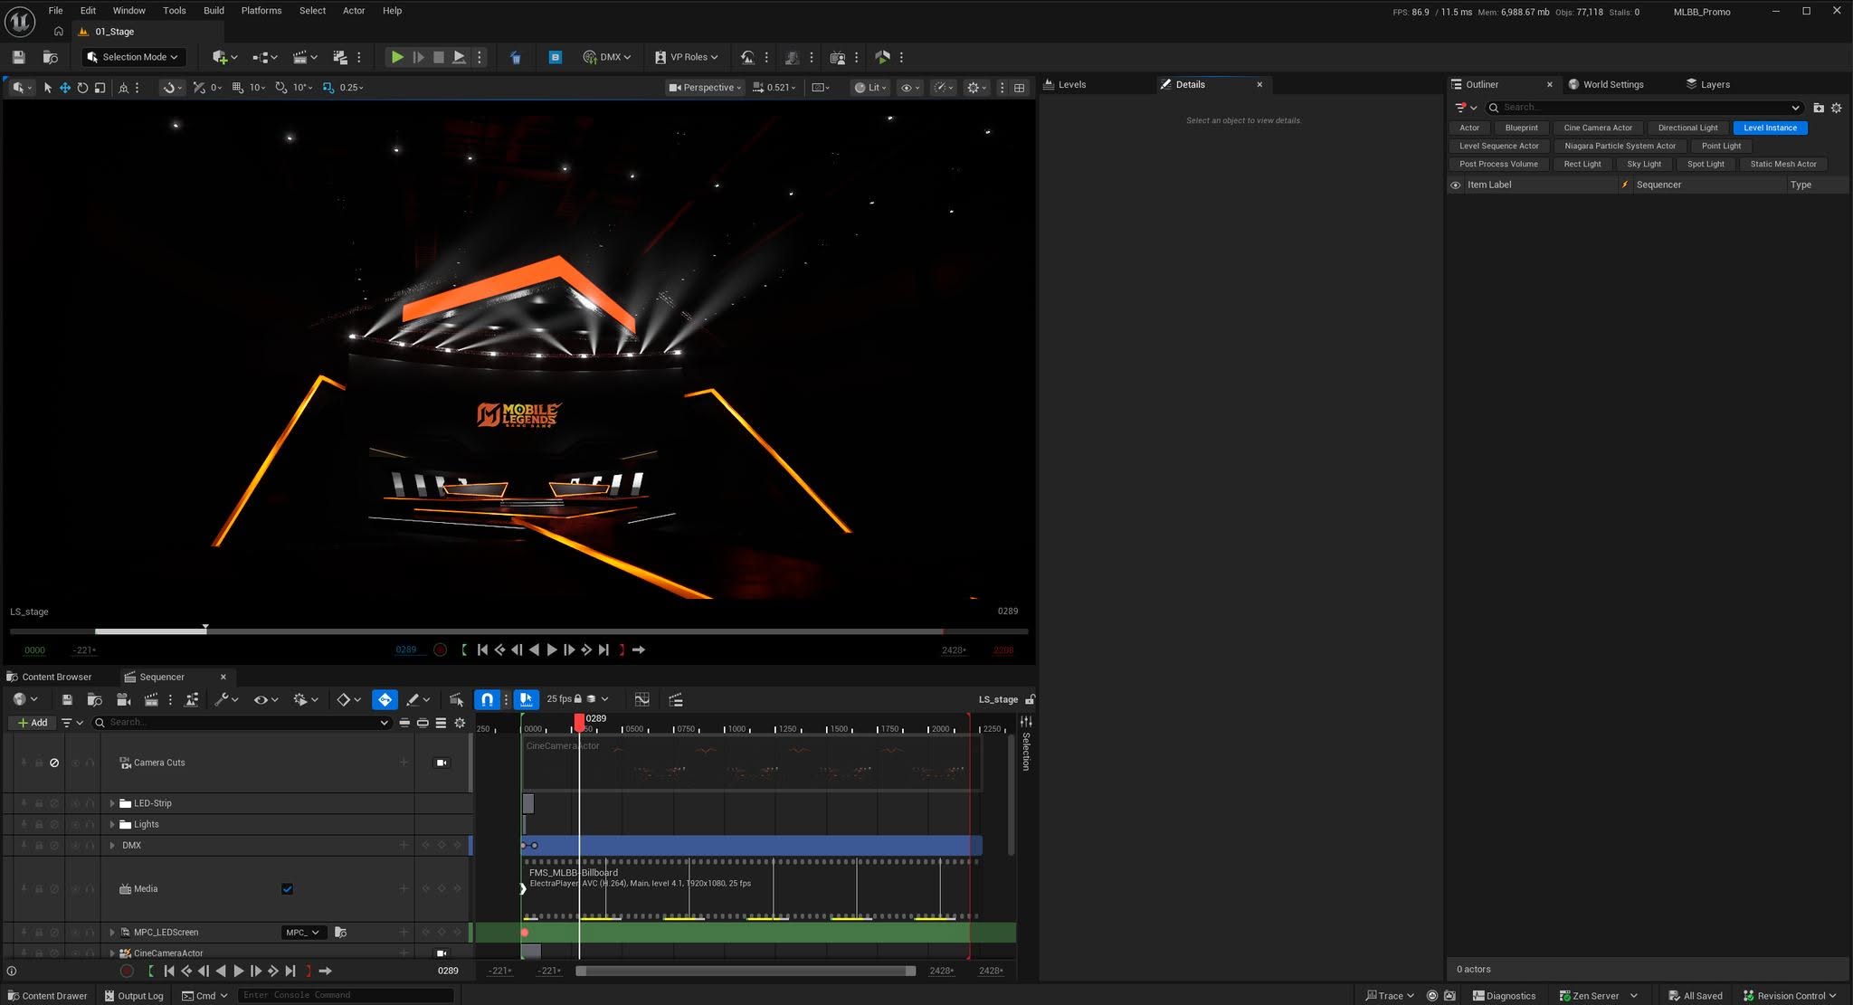Open the Cmd console type dropdown
Screen dimensions: 1853x1005
pos(204,996)
